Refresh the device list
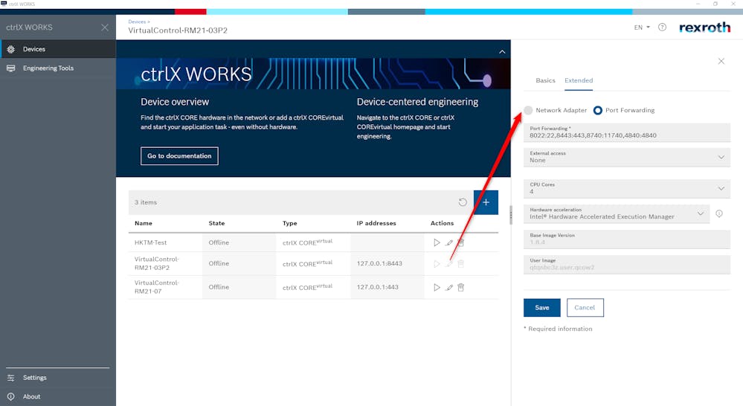Viewport: 743px width, 406px height. click(463, 202)
